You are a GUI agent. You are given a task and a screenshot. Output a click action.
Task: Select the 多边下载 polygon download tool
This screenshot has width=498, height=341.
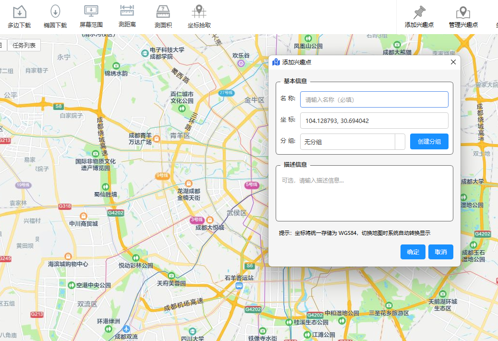pyautogui.click(x=19, y=16)
